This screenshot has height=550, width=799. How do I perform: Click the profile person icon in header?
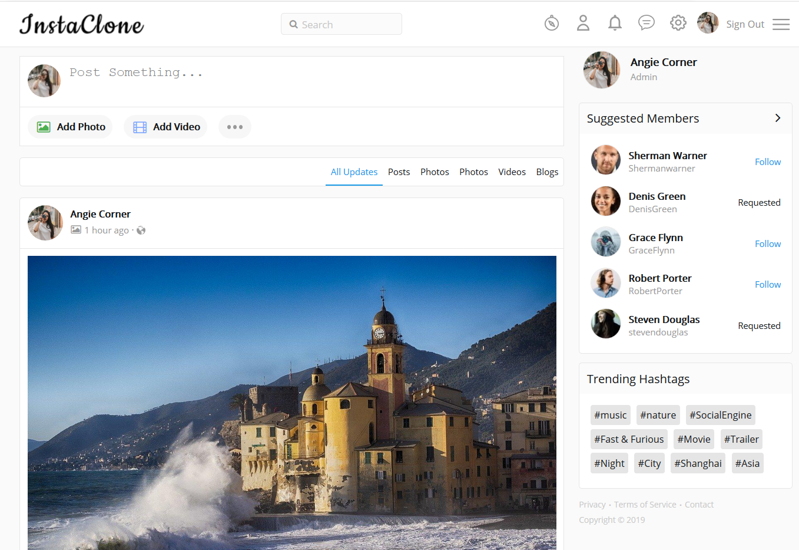pos(583,24)
